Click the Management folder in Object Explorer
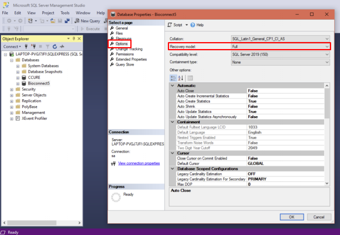 click(x=33, y=112)
